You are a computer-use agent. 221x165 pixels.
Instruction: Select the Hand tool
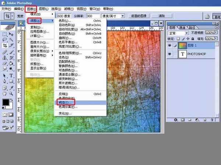point(4,93)
